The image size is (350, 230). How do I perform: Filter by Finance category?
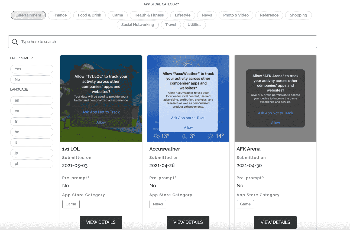[x=60, y=15]
